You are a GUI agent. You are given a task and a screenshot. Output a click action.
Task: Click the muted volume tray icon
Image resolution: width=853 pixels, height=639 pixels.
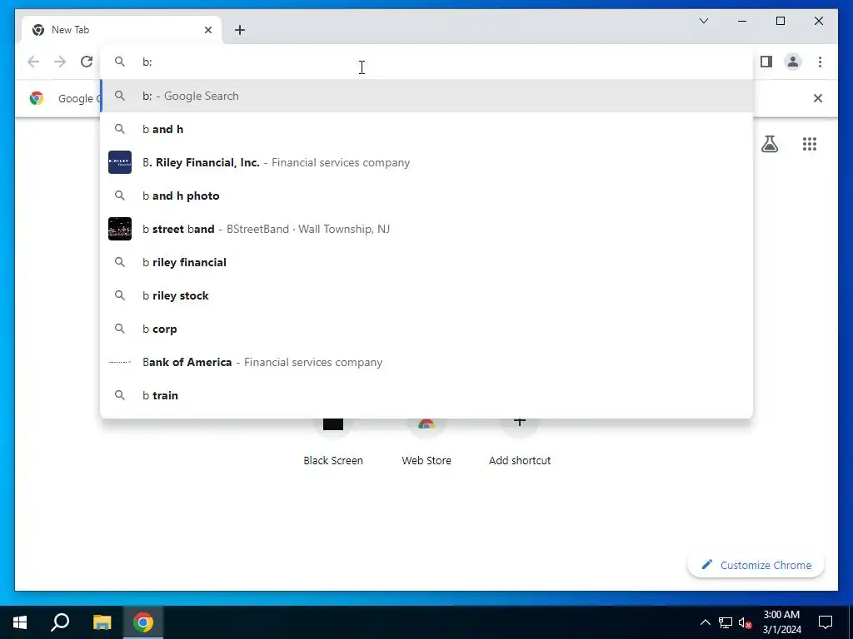[745, 622]
